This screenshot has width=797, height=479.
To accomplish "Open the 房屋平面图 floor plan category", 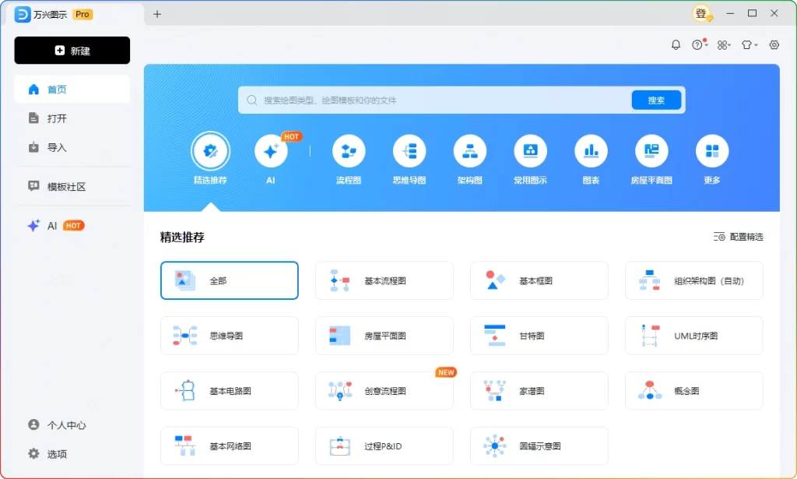I will [651, 151].
